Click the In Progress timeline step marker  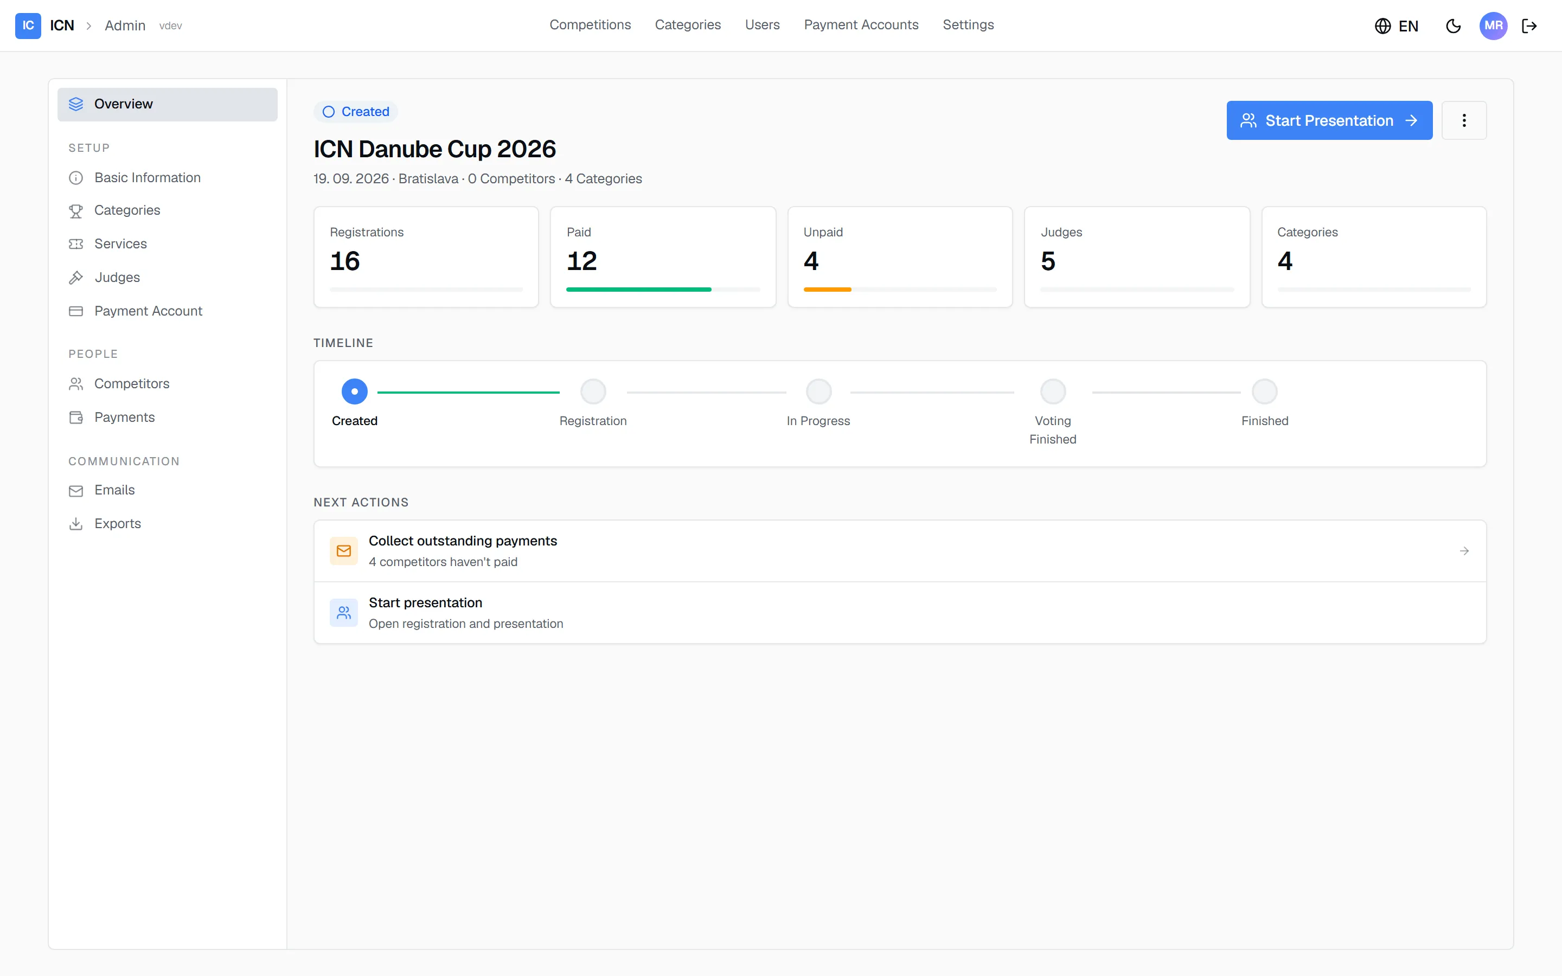818,391
